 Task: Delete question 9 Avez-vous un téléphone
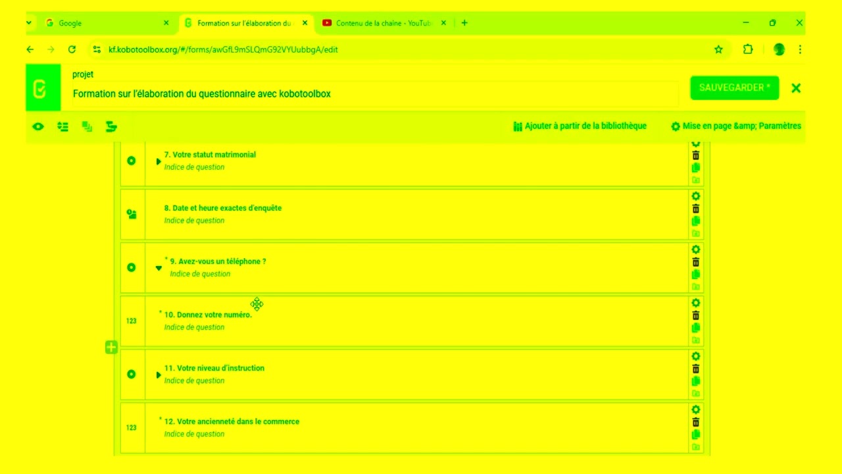696,262
